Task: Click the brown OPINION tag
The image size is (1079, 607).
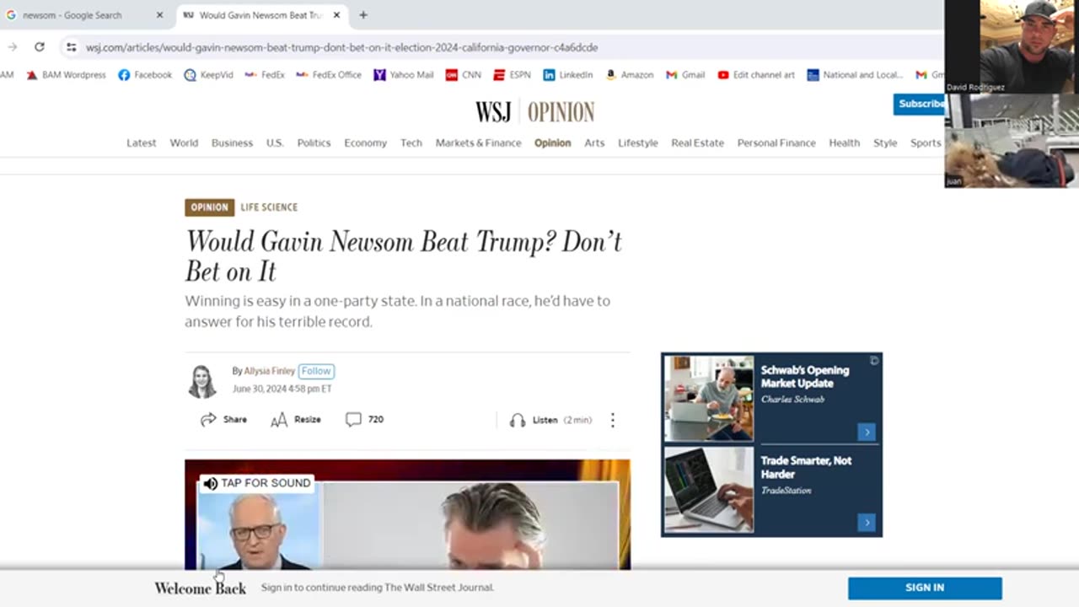Action: click(x=209, y=207)
